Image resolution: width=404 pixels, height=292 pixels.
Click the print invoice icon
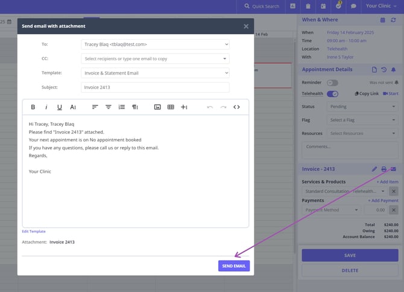point(383,169)
